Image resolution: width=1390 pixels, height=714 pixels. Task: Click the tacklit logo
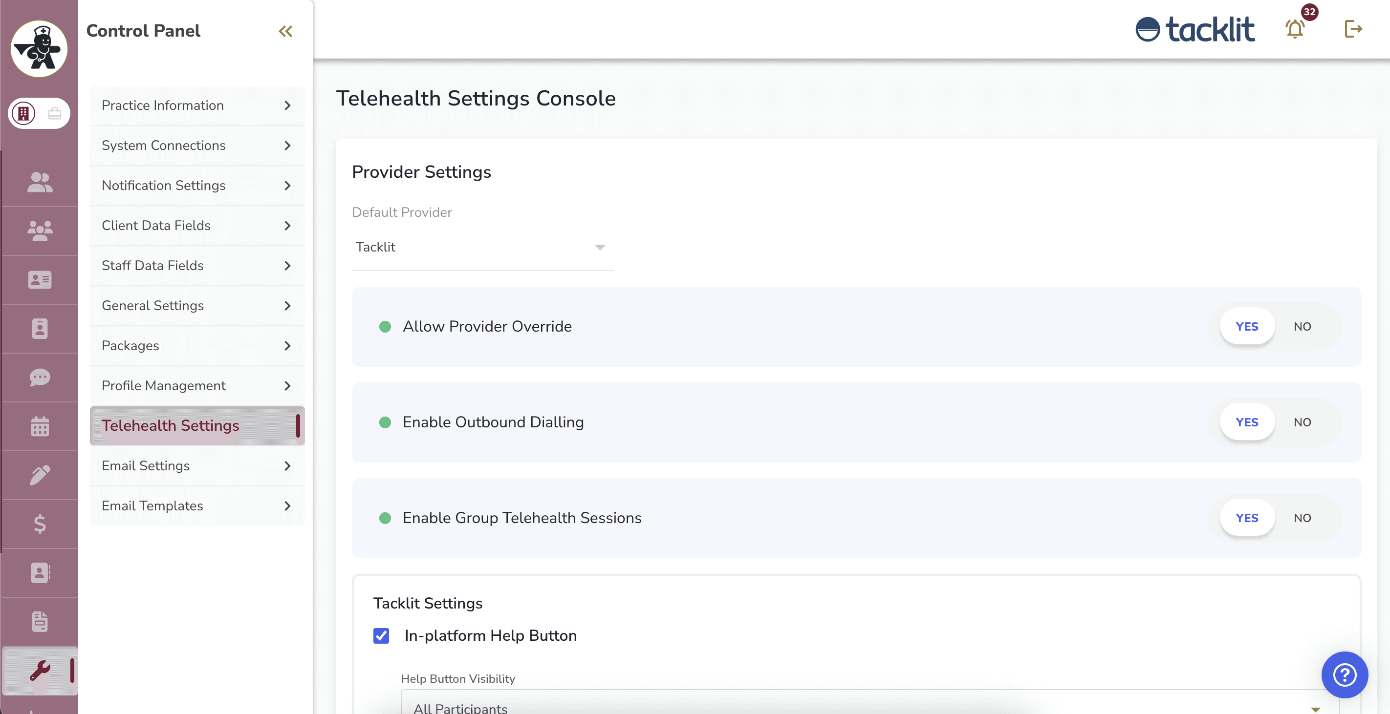pos(1195,29)
